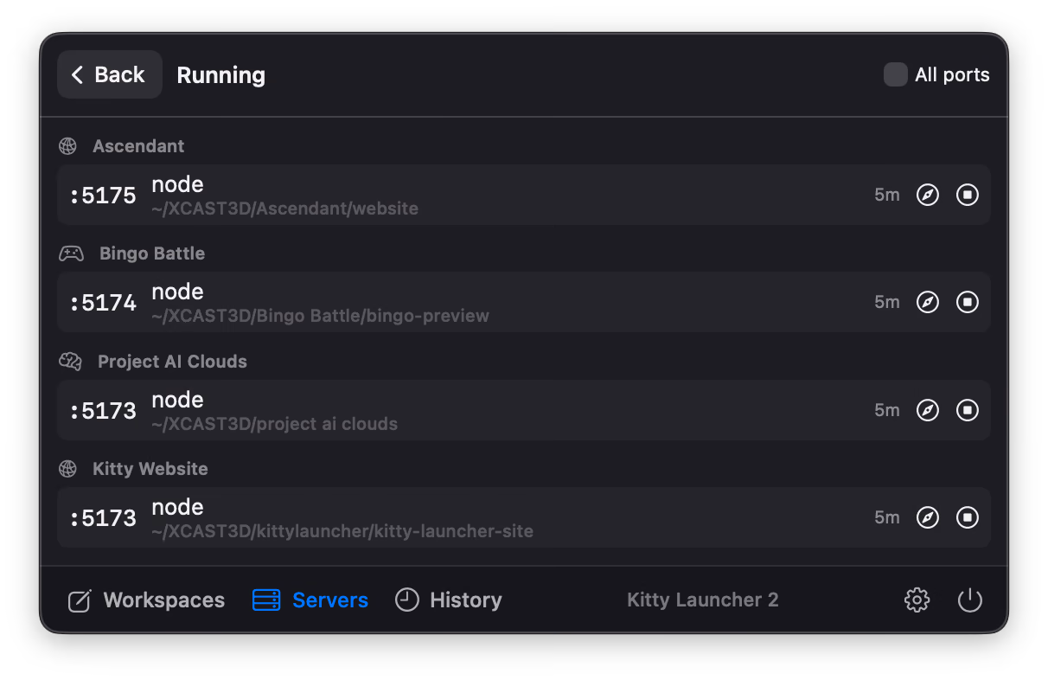Select the Ascendant workspace header
Viewport: 1048px width, 680px height.
138,146
